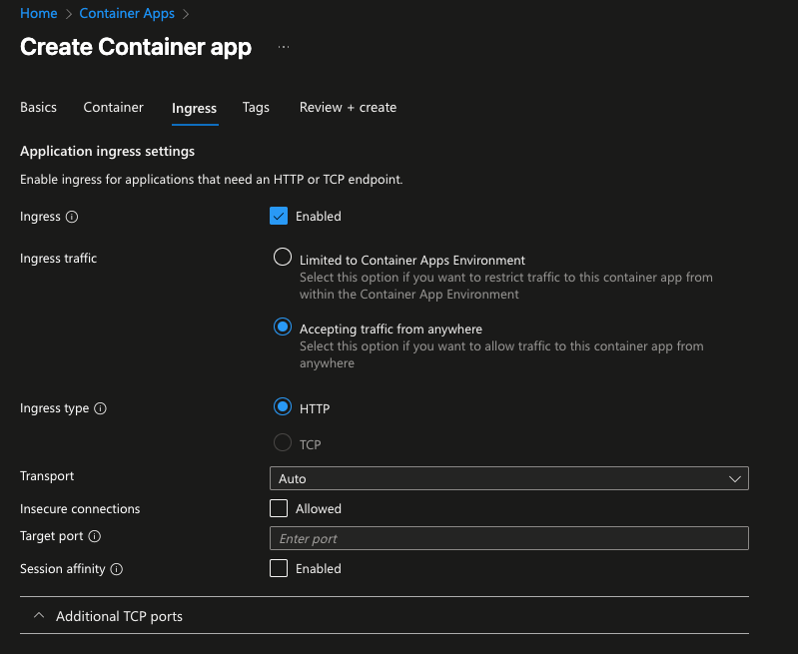Viewport: 798px width, 654px height.
Task: Select Limited to Container Apps Environment
Action: [x=283, y=257]
